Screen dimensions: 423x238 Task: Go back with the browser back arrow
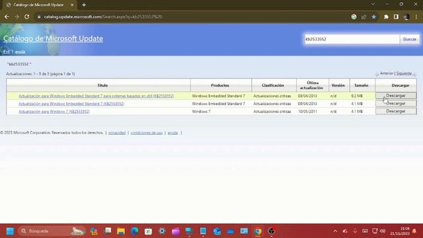click(x=7, y=17)
